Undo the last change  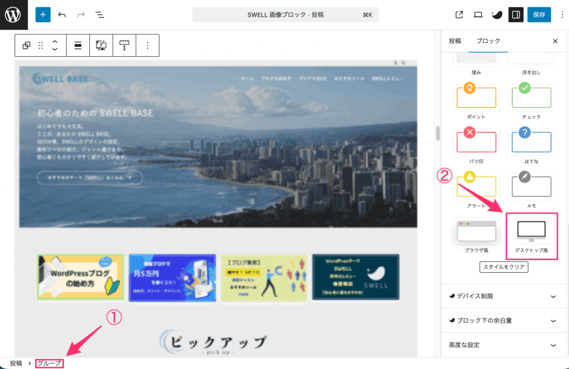coord(61,14)
